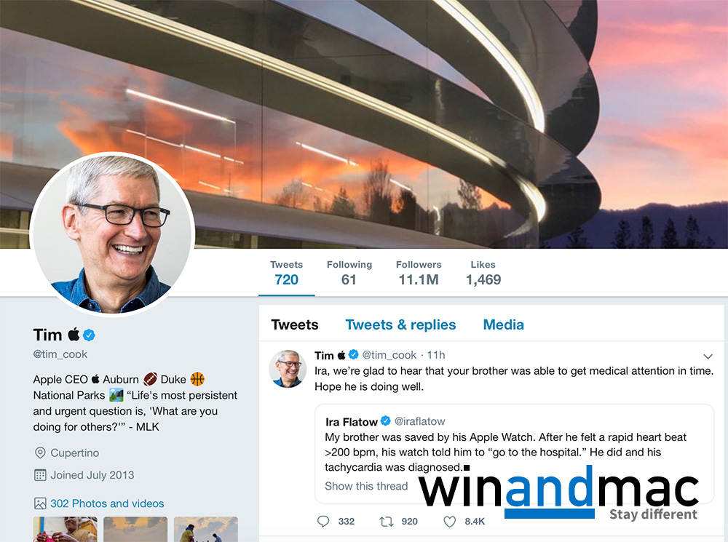The image size is (728, 542).
Task: Like the tweet with the heart icon
Action: 449,522
